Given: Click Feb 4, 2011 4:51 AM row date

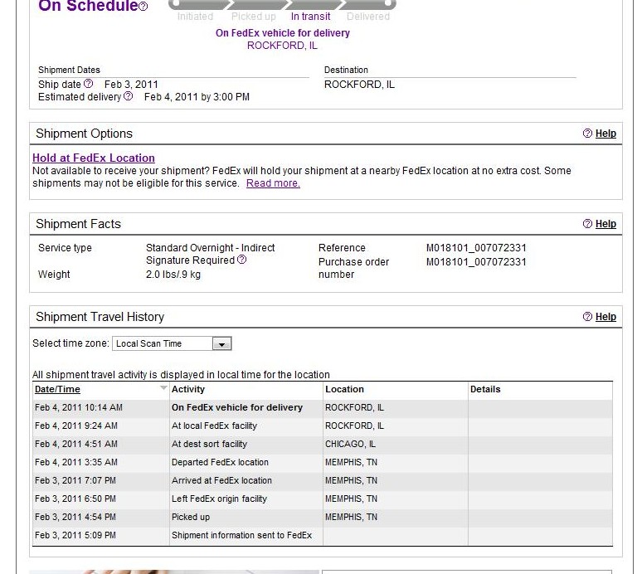Looking at the screenshot, I should coord(76,444).
